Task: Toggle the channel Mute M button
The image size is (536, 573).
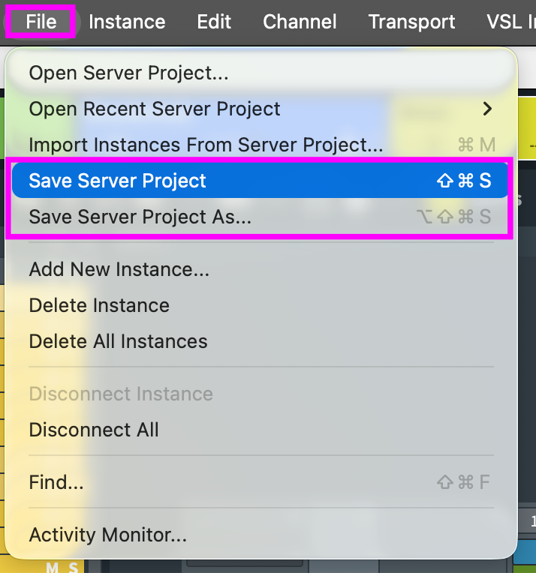Action: click(53, 568)
